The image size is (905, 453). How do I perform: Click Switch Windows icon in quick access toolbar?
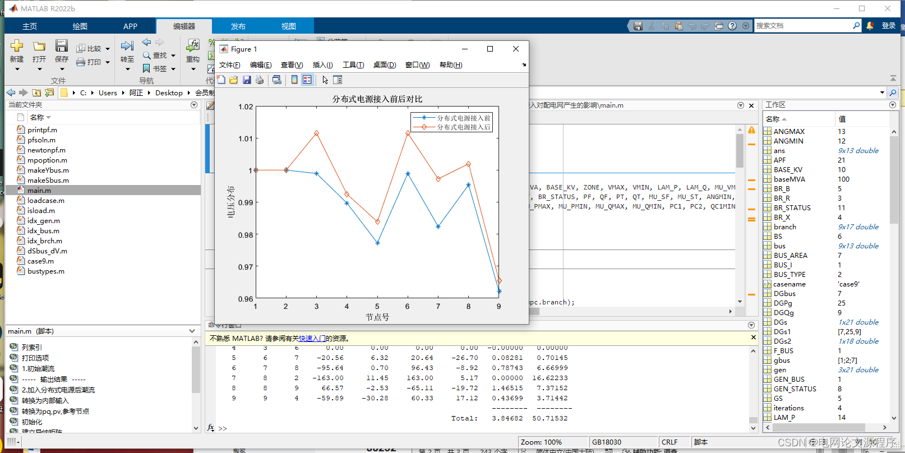719,26
